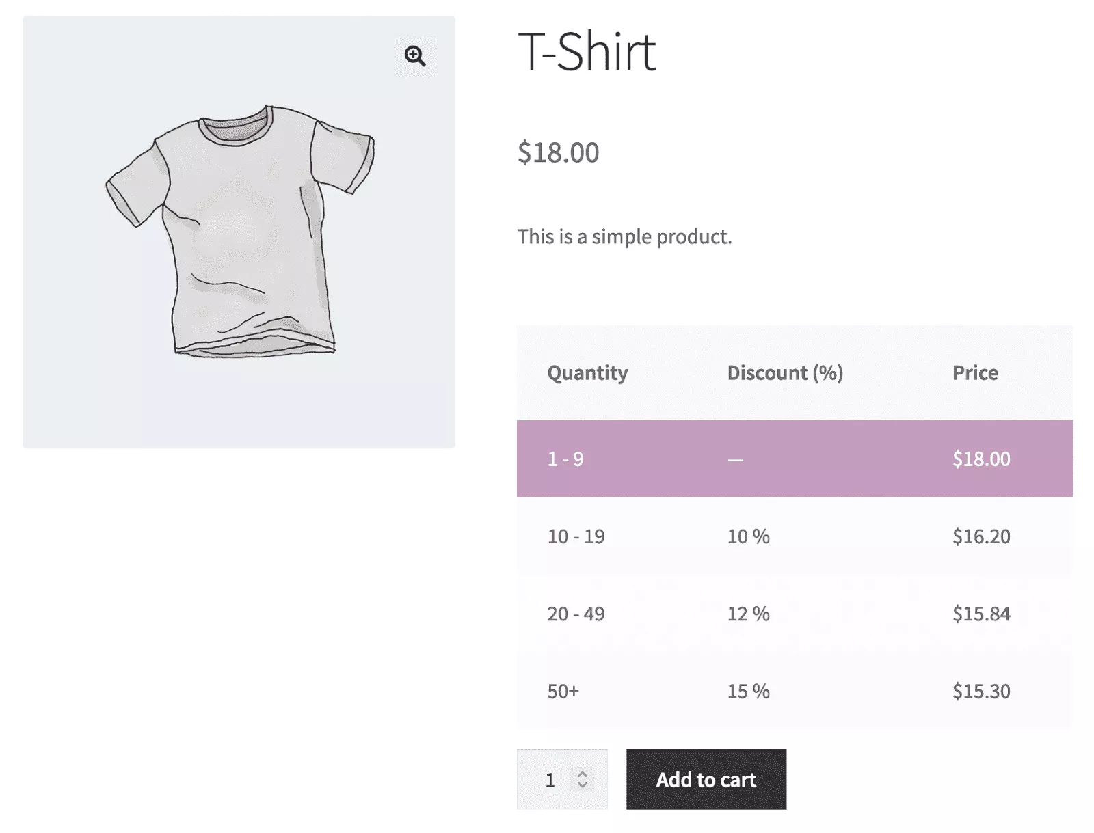
Task: Click the Quantity column header
Action: (x=587, y=373)
